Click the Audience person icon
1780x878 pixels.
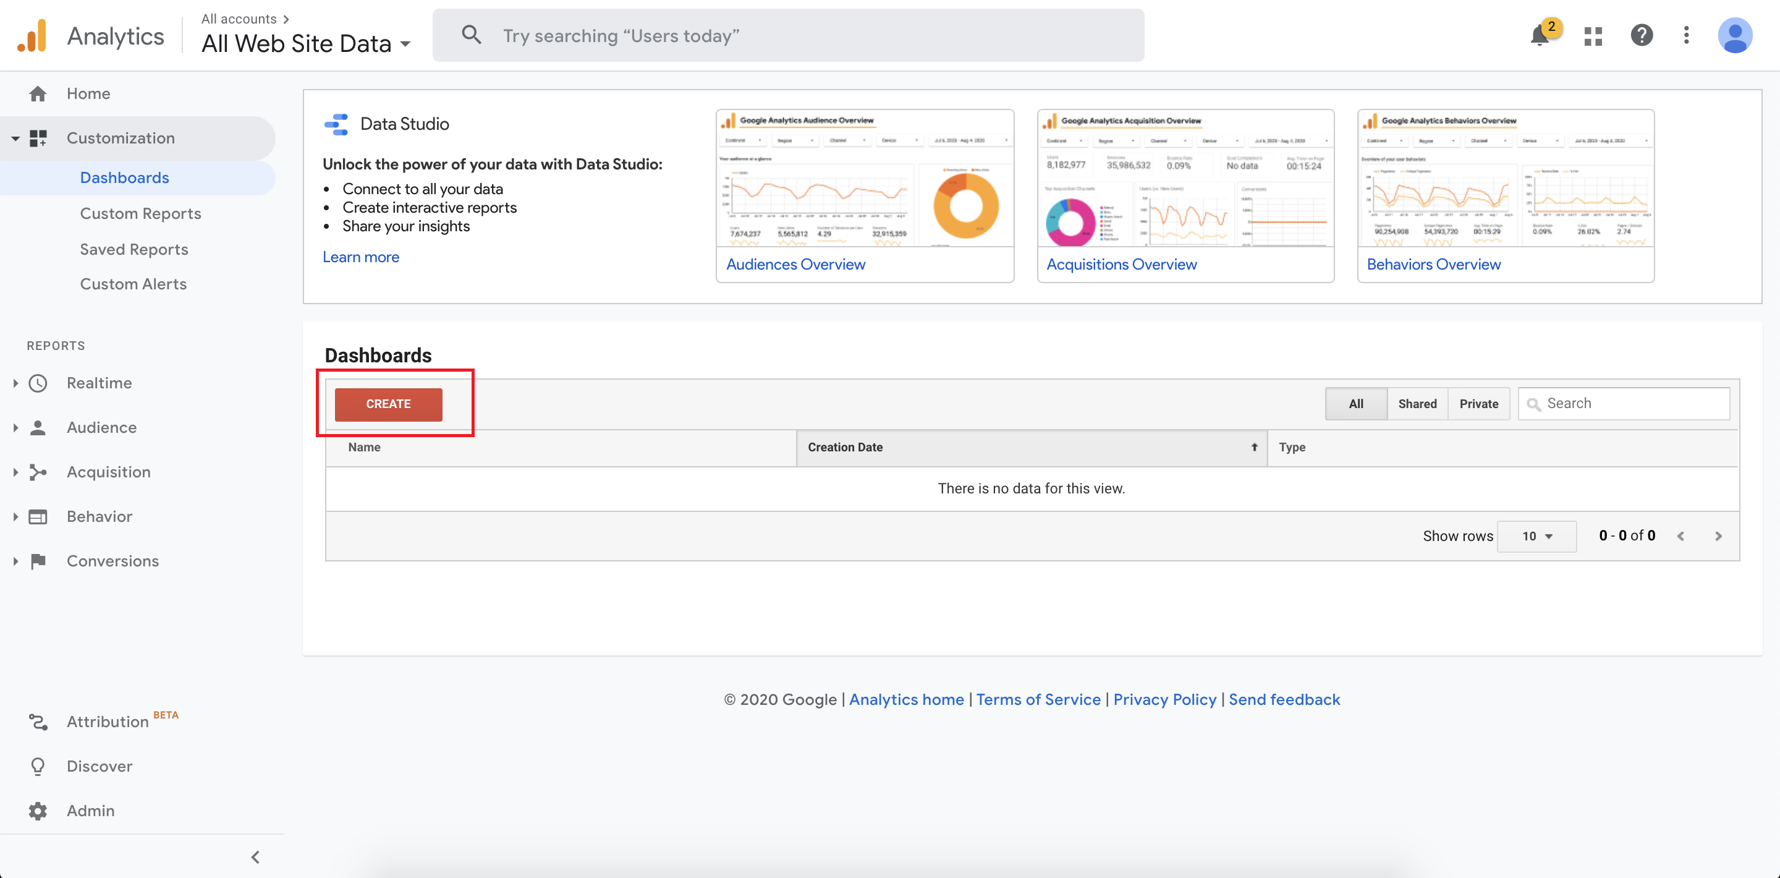point(38,427)
